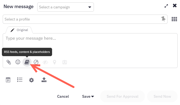Focus the Type your message here field
Viewport: 180px width, 105px height.
(90, 45)
